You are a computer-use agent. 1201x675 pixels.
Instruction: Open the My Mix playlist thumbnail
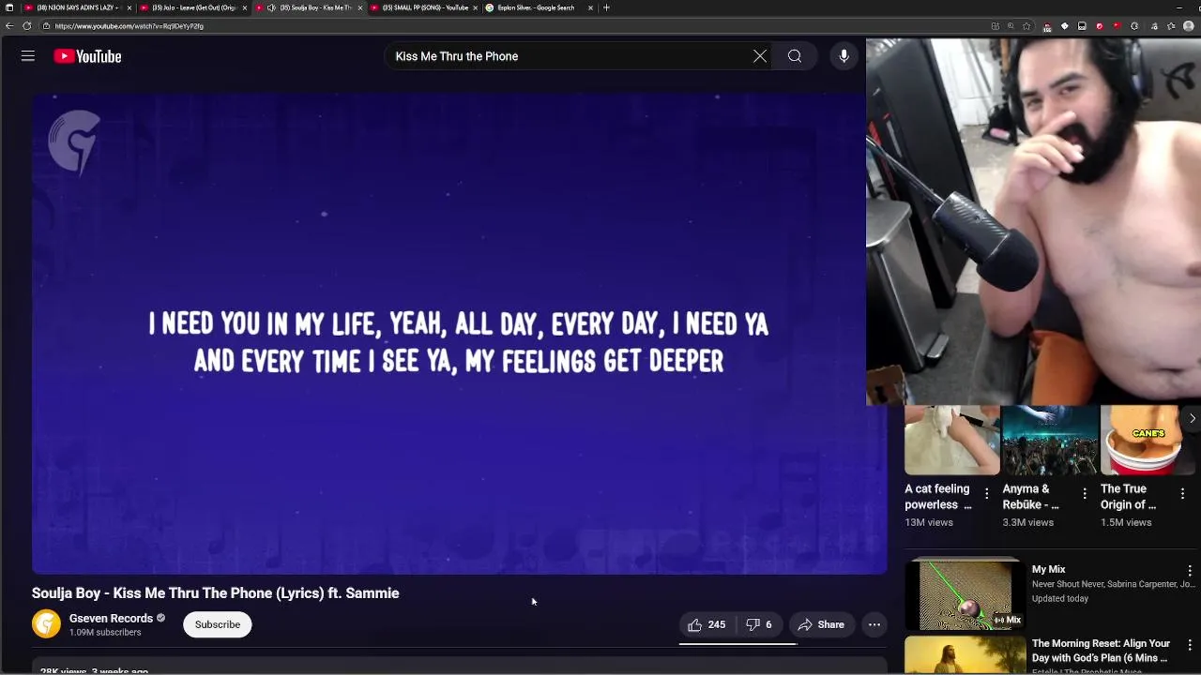[x=965, y=595]
